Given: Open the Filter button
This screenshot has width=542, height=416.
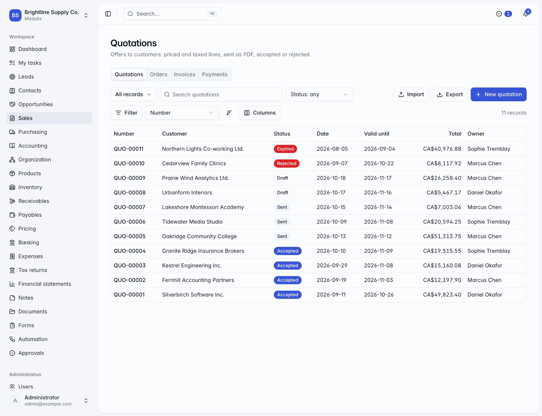Looking at the screenshot, I should [x=126, y=113].
